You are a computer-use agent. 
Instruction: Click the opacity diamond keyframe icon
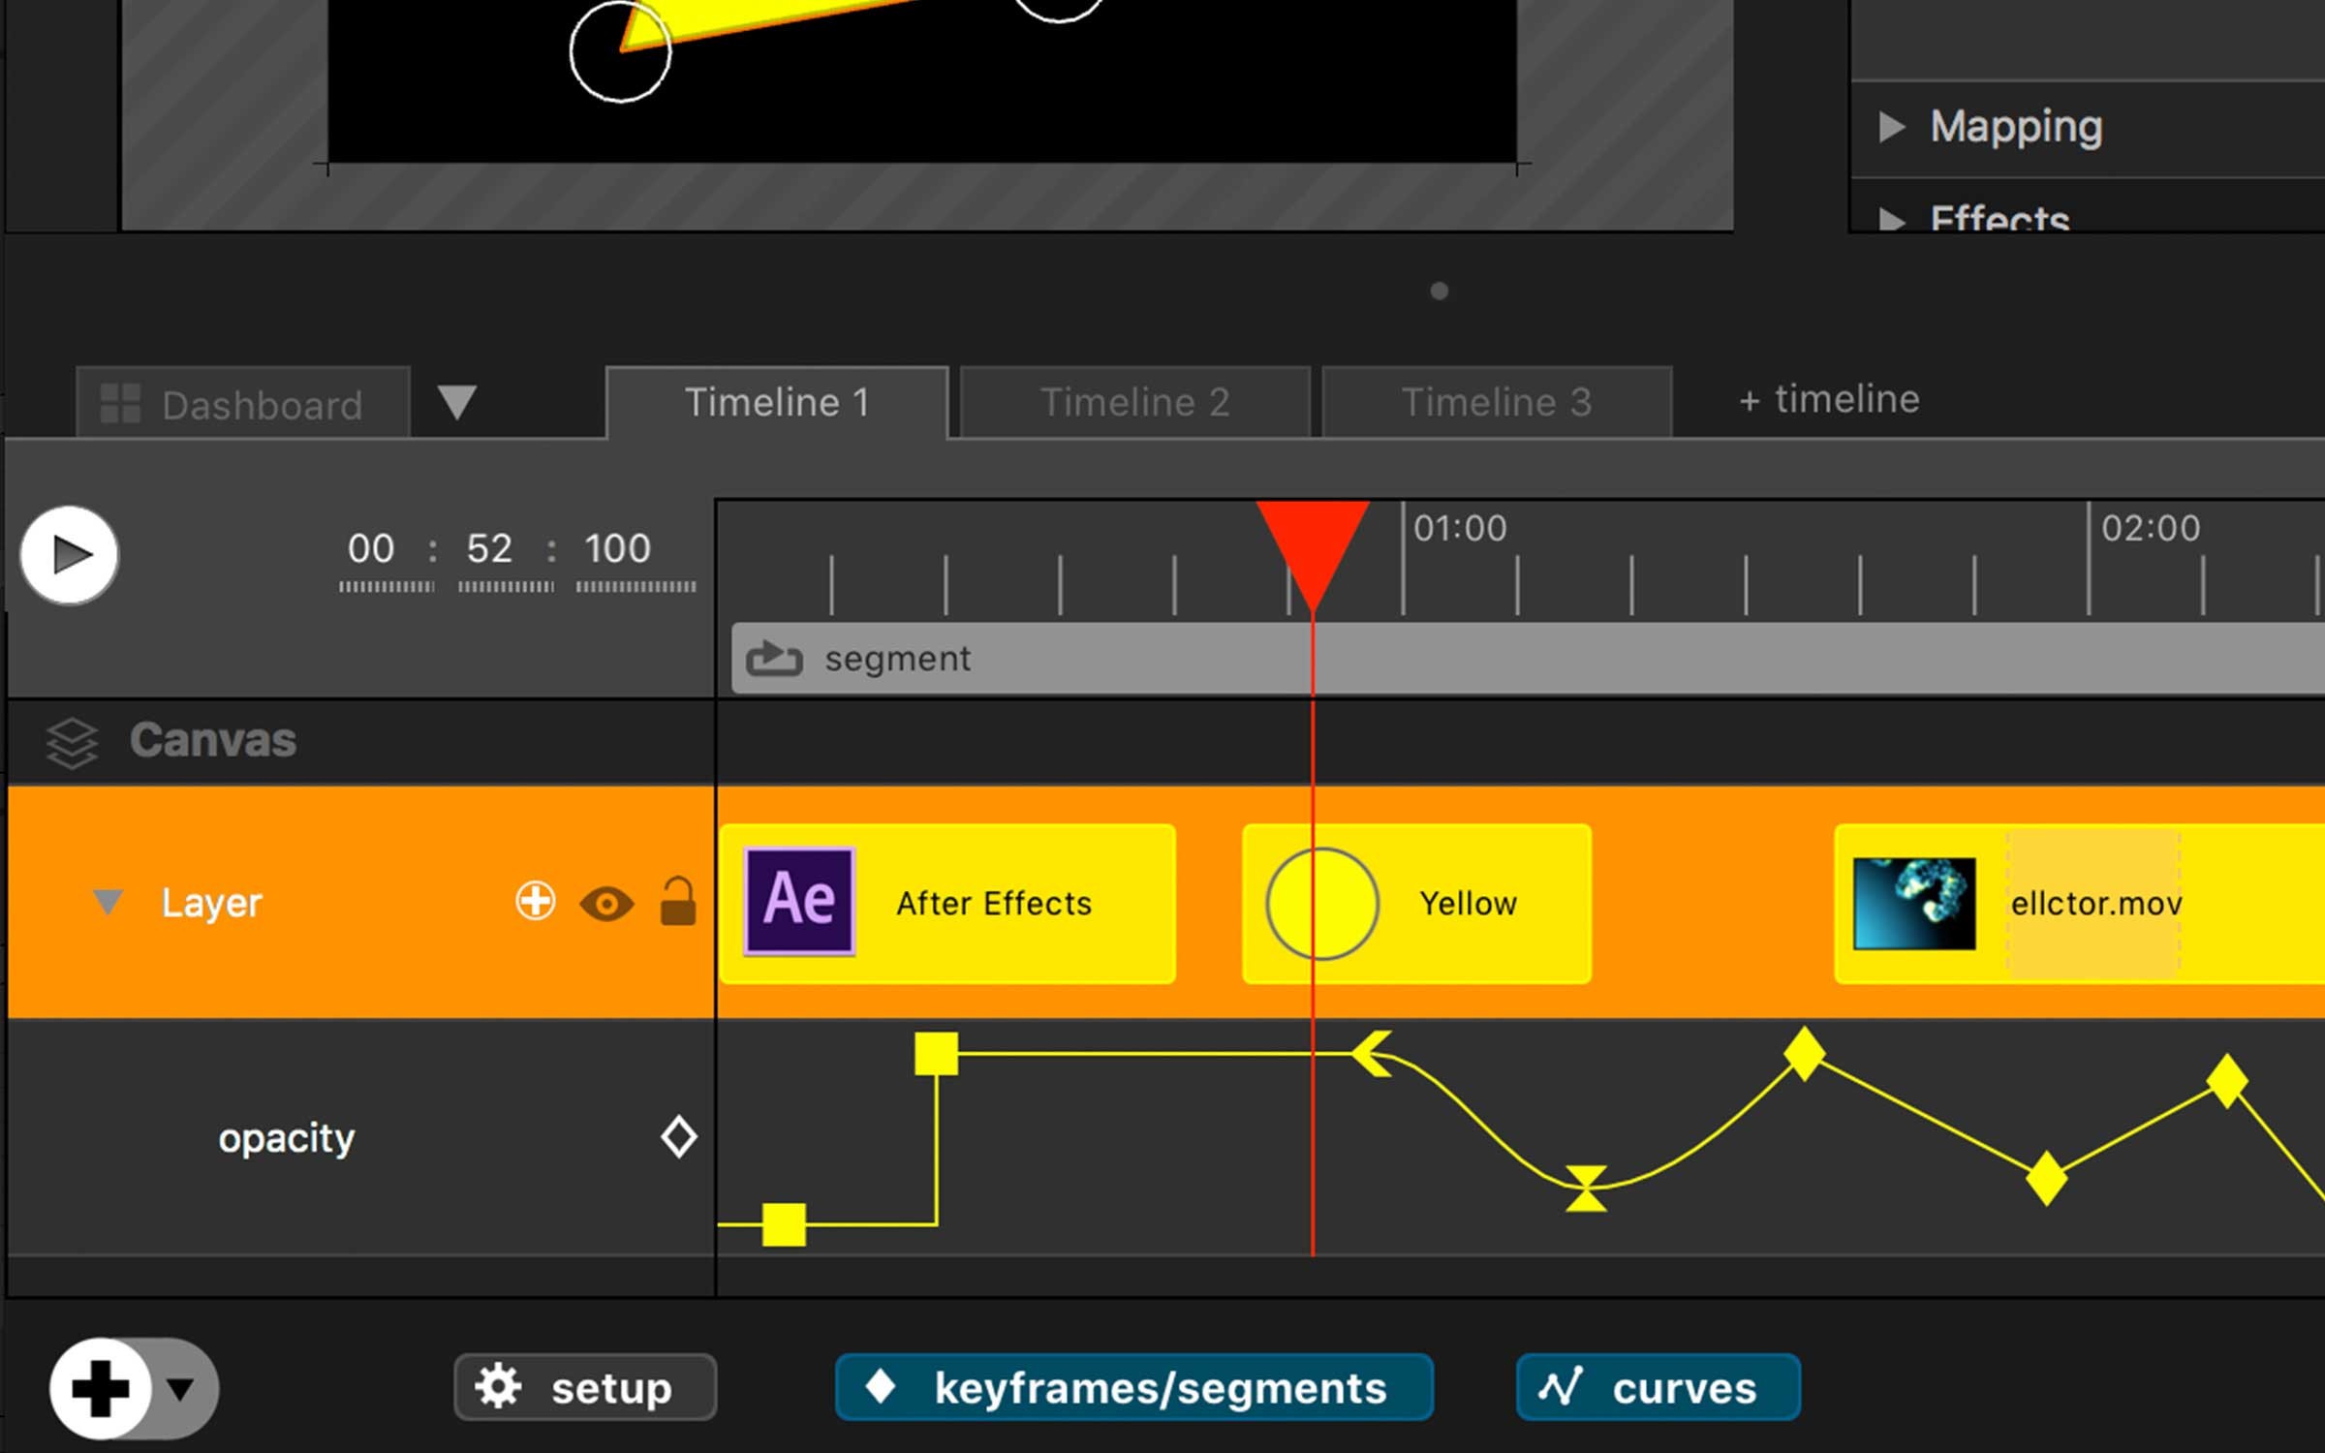coord(678,1136)
